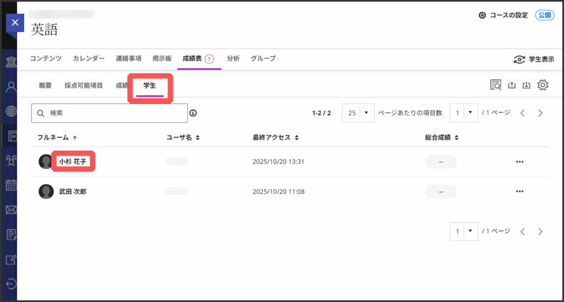Image resolution: width=564 pixels, height=302 pixels.
Task: Select the 採点可能項目 sub-tab
Action: 83,85
